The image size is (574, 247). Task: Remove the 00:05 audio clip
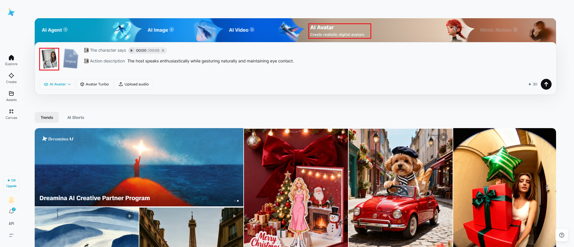pyautogui.click(x=163, y=50)
